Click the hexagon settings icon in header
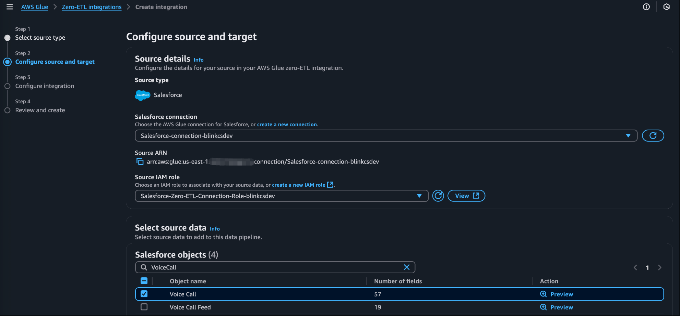The width and height of the screenshot is (680, 316). pyautogui.click(x=666, y=7)
